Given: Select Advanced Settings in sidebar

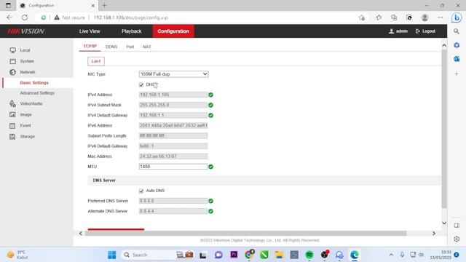Looking at the screenshot, I should [x=37, y=93].
